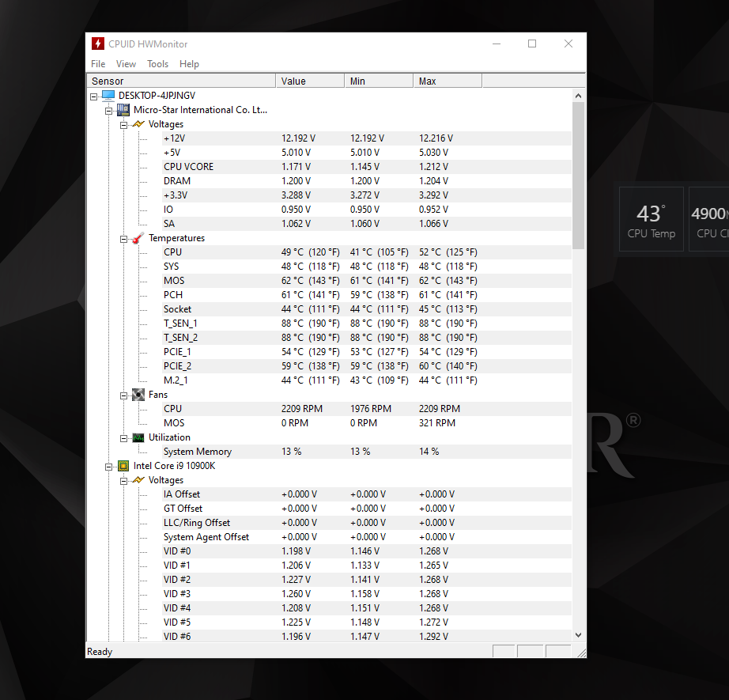The height and width of the screenshot is (700, 729).
Task: Select the Socket temperature row
Action: pyautogui.click(x=366, y=309)
